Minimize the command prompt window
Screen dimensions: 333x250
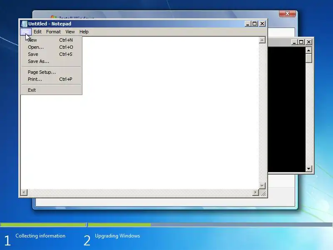click(x=294, y=42)
